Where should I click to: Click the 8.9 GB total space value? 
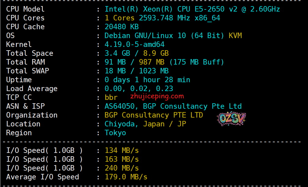click(x=156, y=53)
